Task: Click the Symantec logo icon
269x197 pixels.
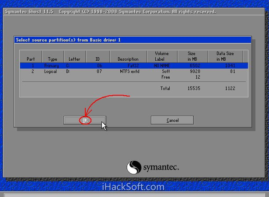Action: click(x=134, y=167)
